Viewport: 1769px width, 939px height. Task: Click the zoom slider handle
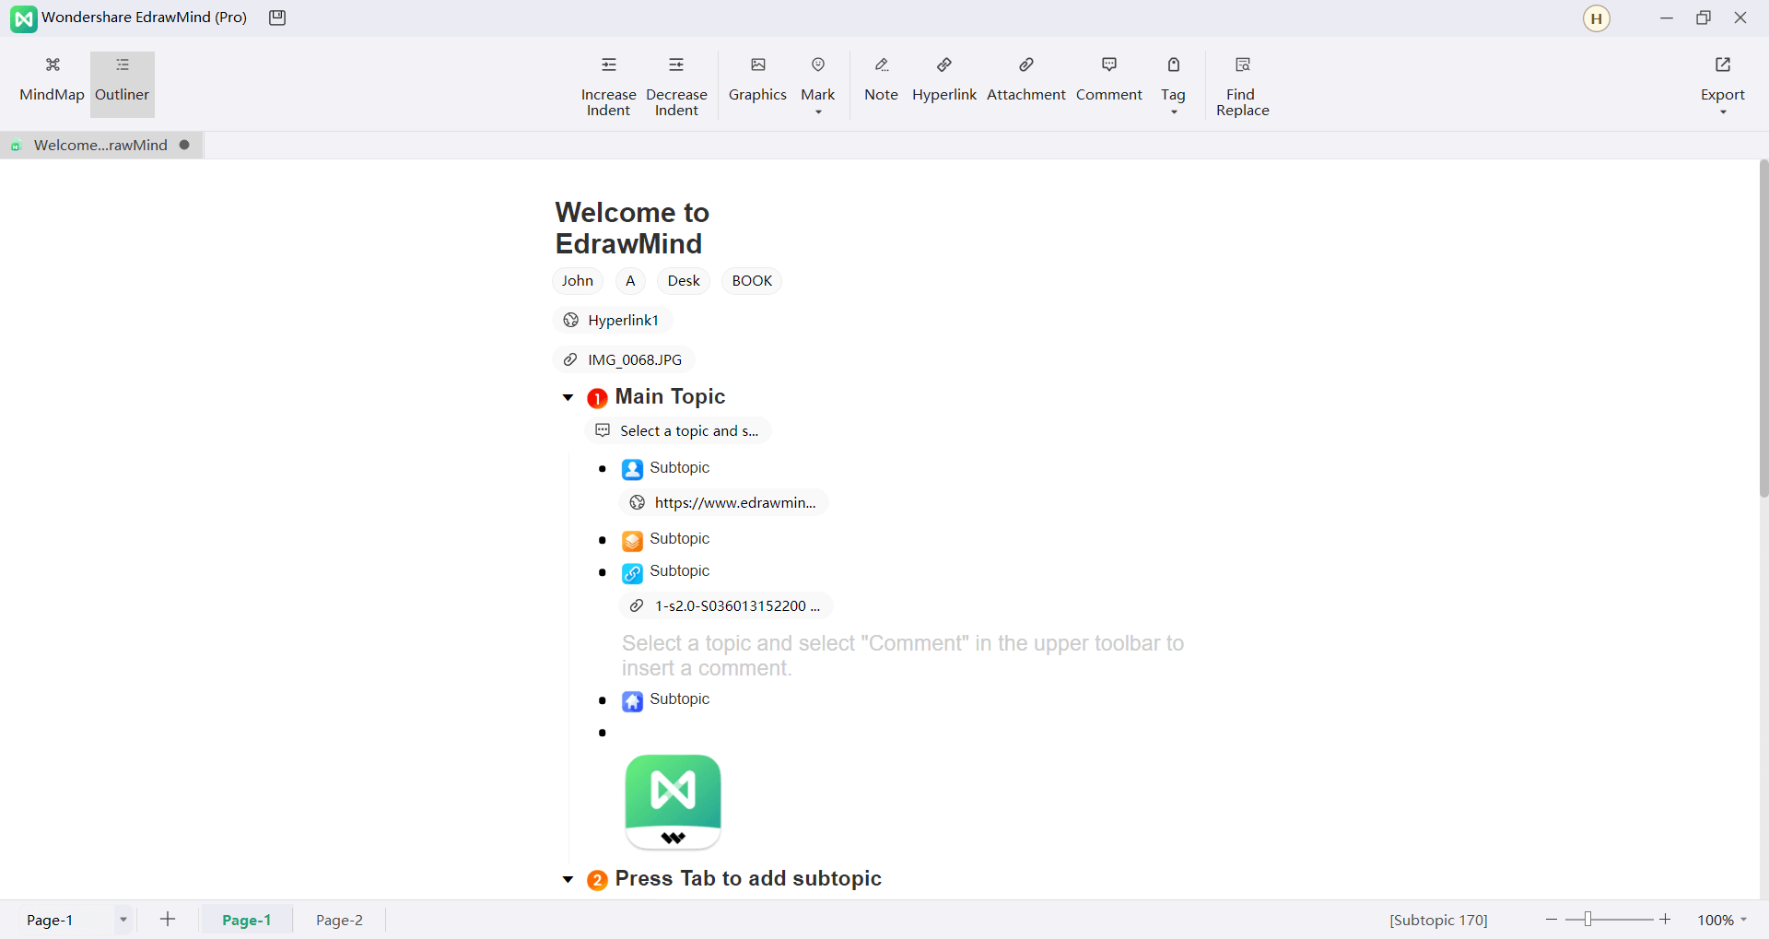1587,919
